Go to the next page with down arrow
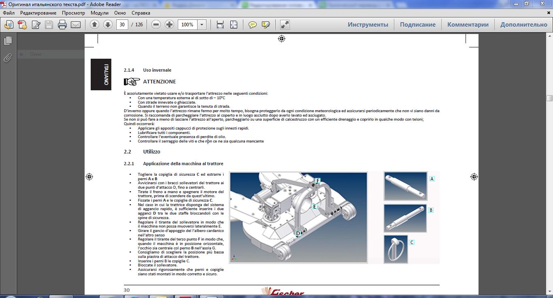The width and height of the screenshot is (553, 298). [108, 25]
